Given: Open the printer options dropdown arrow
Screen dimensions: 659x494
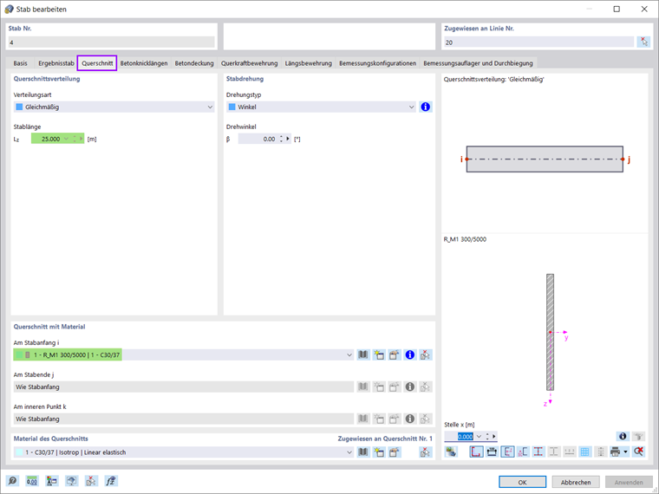Looking at the screenshot, I should pos(626,452).
